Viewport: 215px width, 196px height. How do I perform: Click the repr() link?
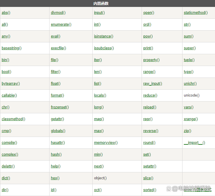[148, 119]
